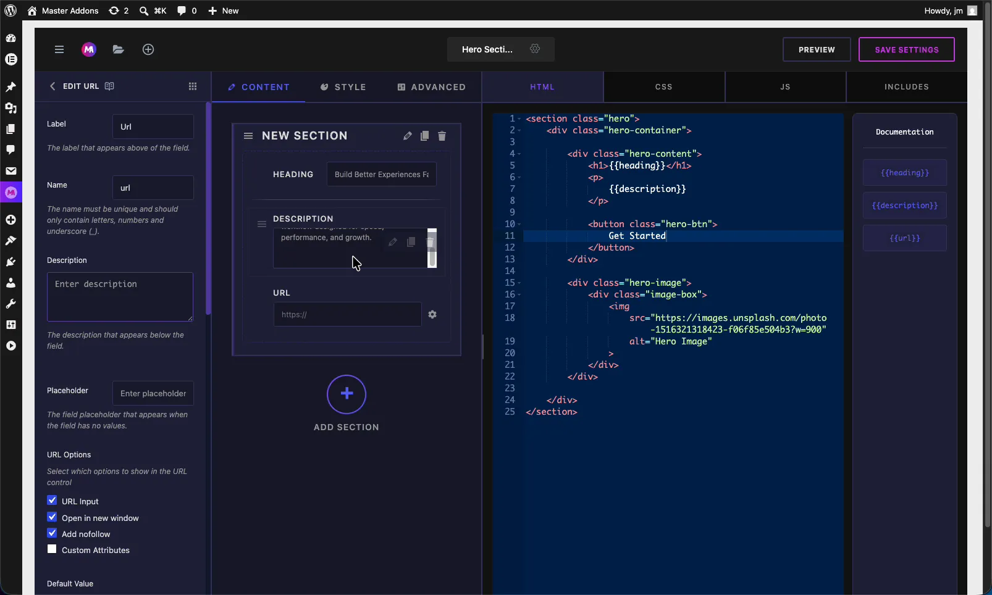Viewport: 992px width, 595px height.
Task: Toggle URL Input checkbox
Action: [x=52, y=501]
